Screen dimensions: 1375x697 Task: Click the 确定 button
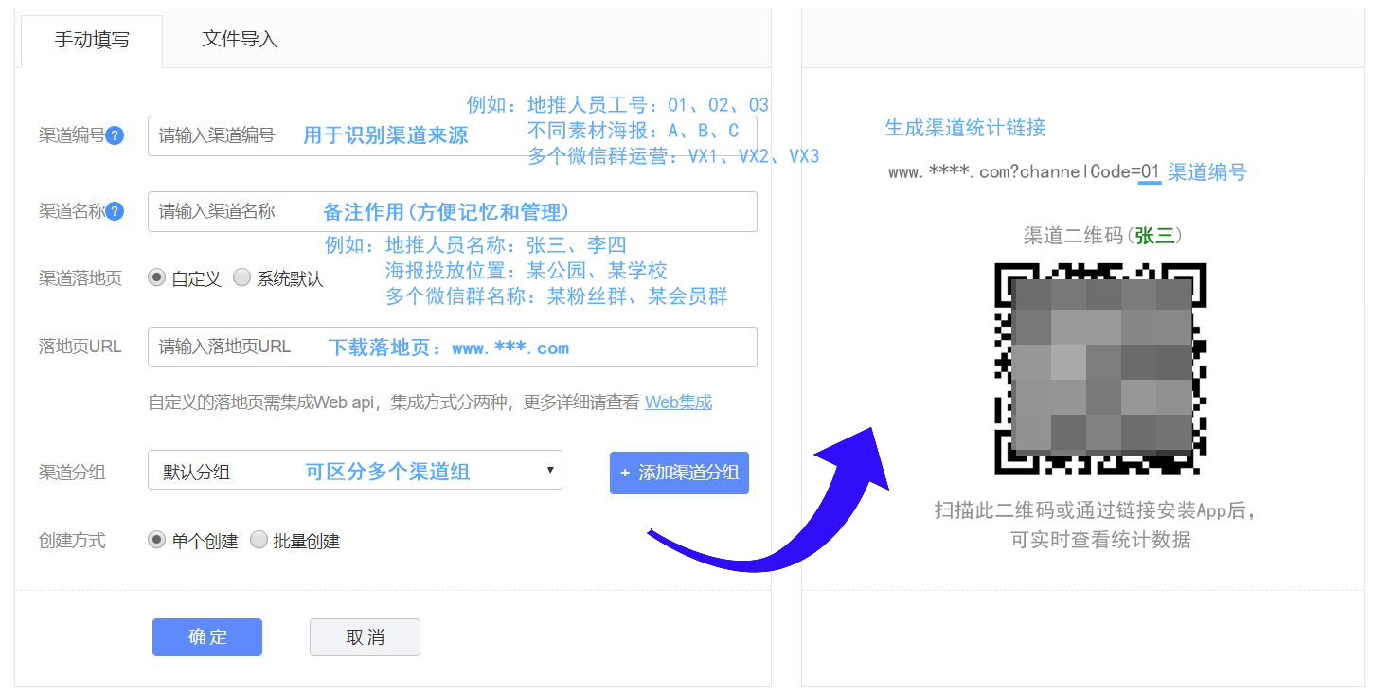coord(207,637)
